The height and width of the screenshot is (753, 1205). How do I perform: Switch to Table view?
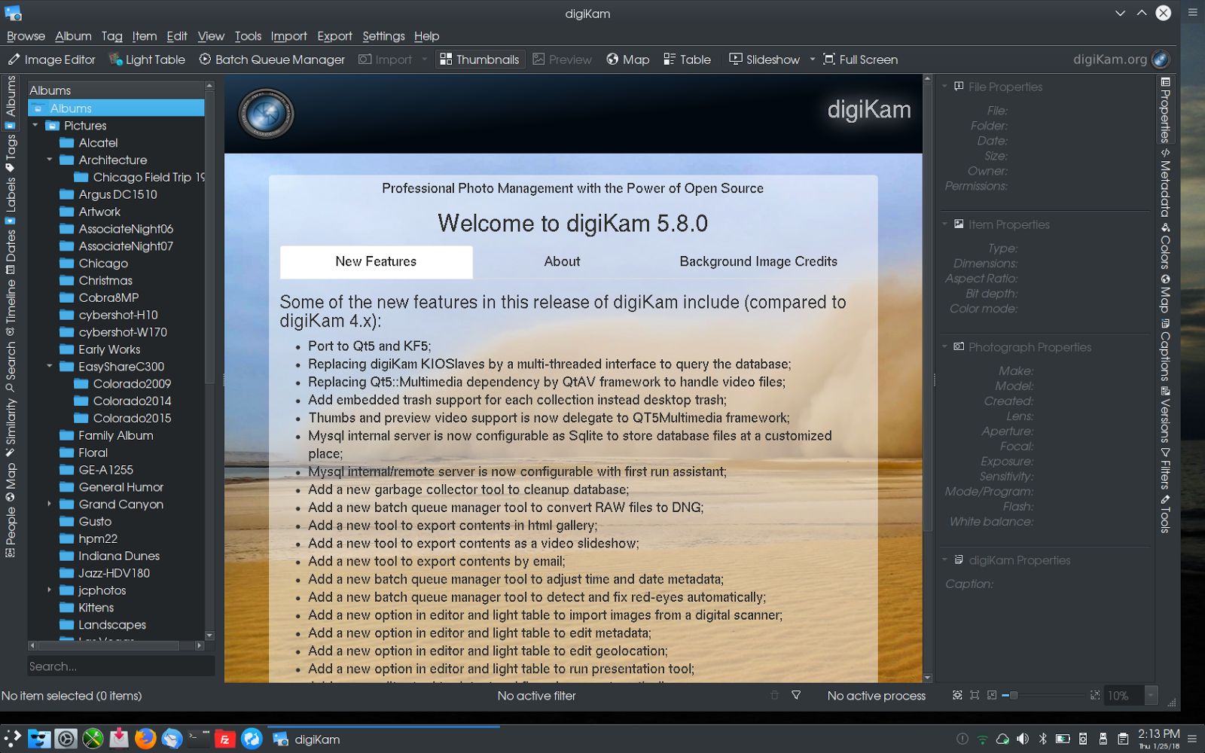pos(688,59)
